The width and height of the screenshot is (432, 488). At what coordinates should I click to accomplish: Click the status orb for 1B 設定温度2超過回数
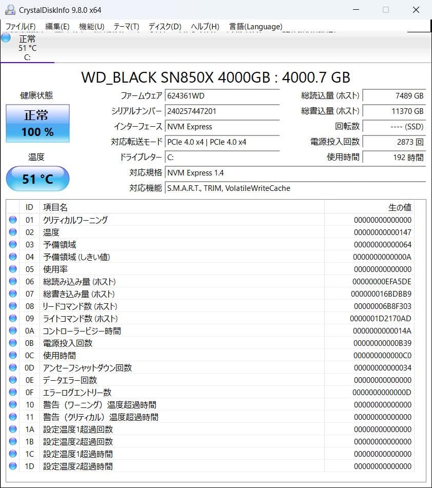pos(13,441)
